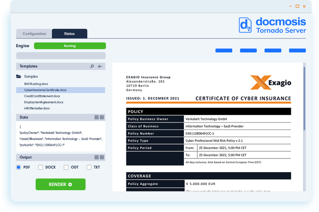
Task: Click the first gray square in Output header
Action: [96, 157]
